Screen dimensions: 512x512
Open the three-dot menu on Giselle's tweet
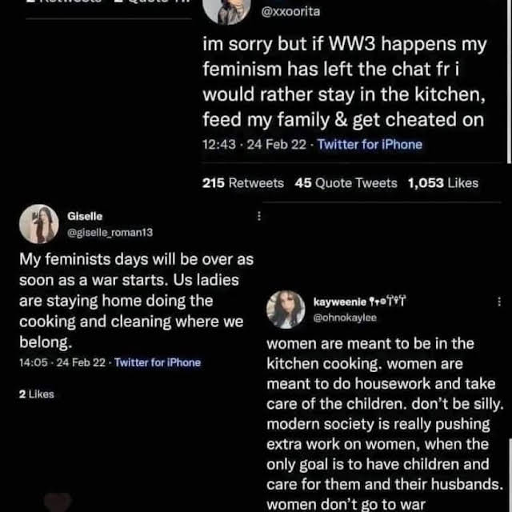click(x=258, y=217)
